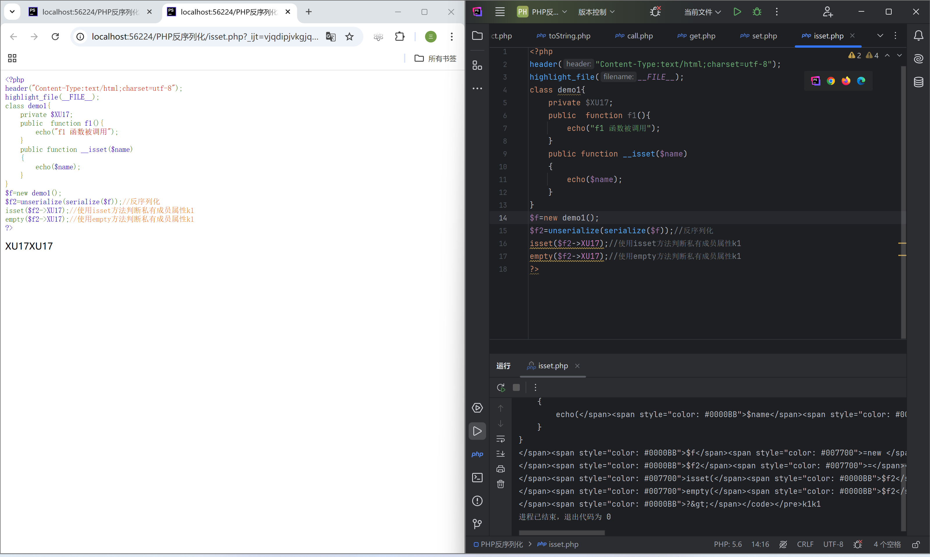
Task: Open the 当前文件 run configuration dropdown
Action: pyautogui.click(x=702, y=12)
